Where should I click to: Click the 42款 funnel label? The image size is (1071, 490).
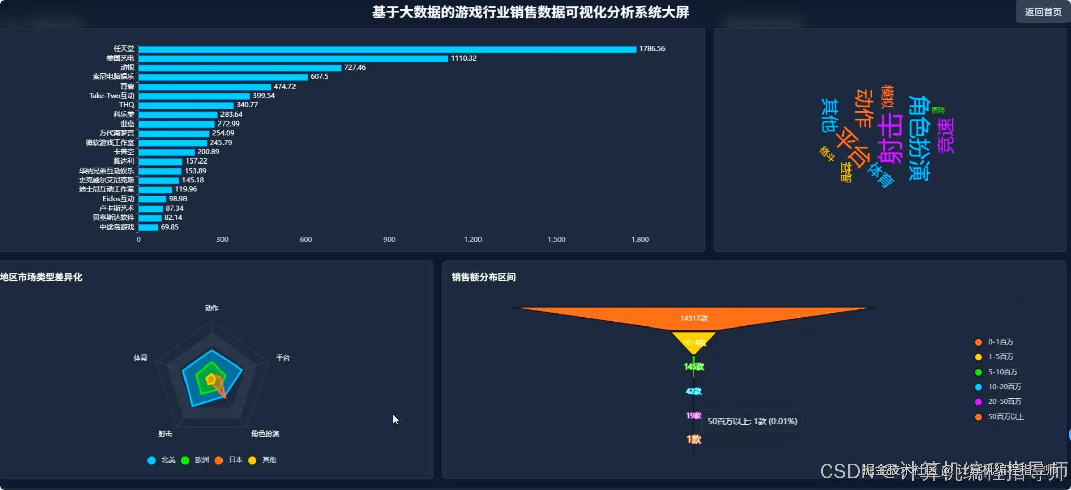[x=694, y=391]
